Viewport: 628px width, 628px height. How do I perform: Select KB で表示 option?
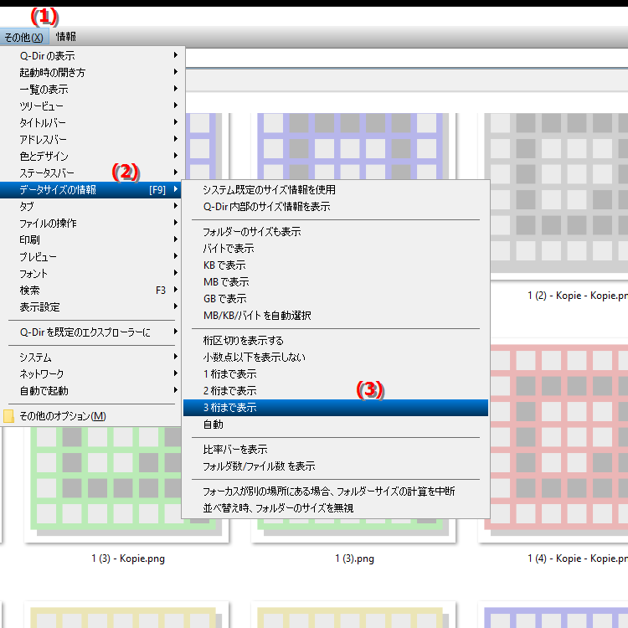click(x=336, y=265)
